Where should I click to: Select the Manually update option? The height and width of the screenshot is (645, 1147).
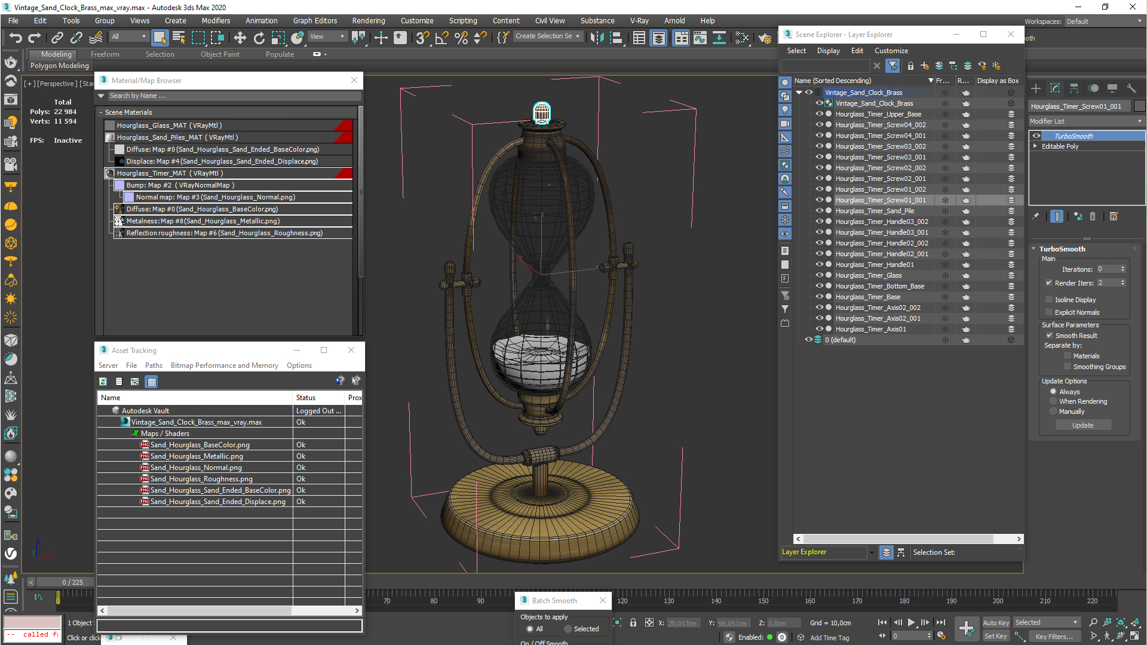pos(1053,411)
